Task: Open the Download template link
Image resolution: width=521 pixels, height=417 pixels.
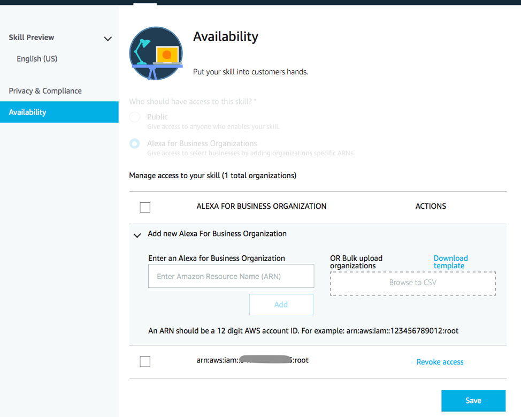Action: click(x=450, y=262)
